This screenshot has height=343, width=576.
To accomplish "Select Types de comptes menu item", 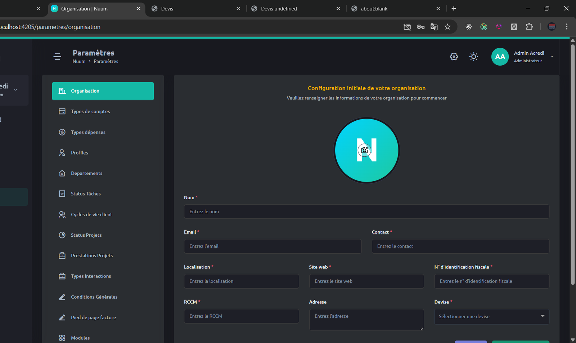I will point(90,112).
